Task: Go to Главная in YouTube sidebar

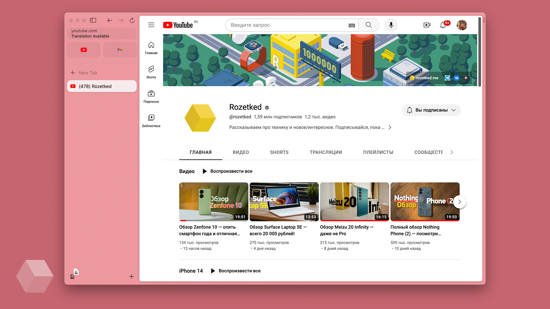Action: coord(151,48)
